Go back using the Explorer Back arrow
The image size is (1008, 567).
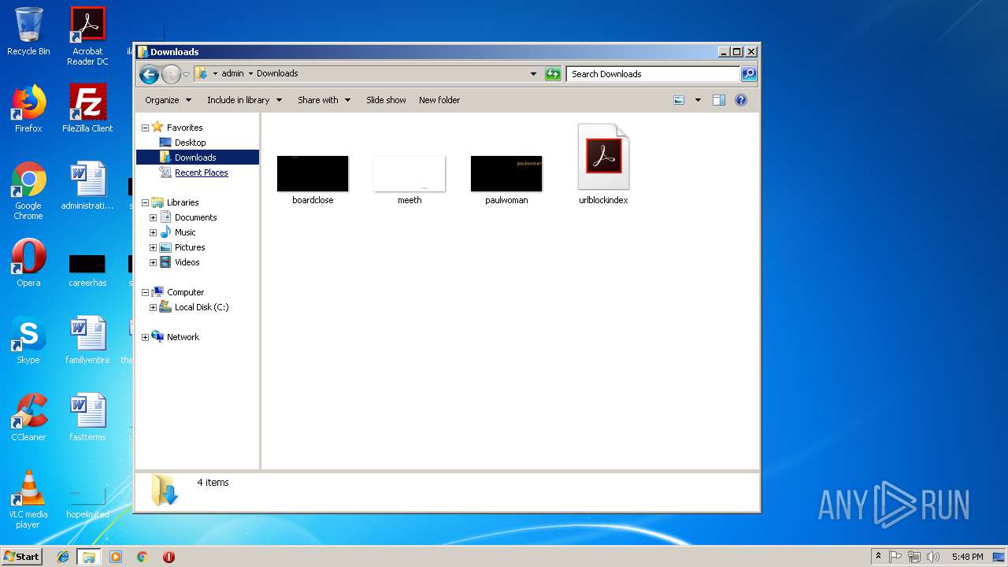[149, 74]
